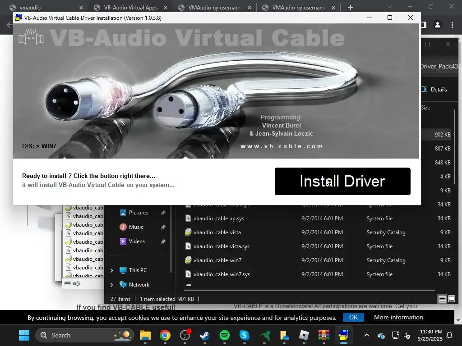This screenshot has width=462, height=346.
Task: Open the green hummingbird app on taskbar
Action: [264, 335]
